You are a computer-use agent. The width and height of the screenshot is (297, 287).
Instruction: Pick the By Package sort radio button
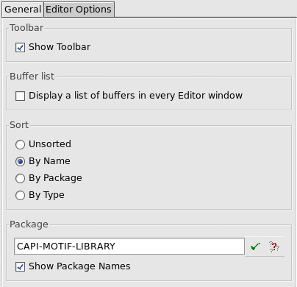[20, 178]
